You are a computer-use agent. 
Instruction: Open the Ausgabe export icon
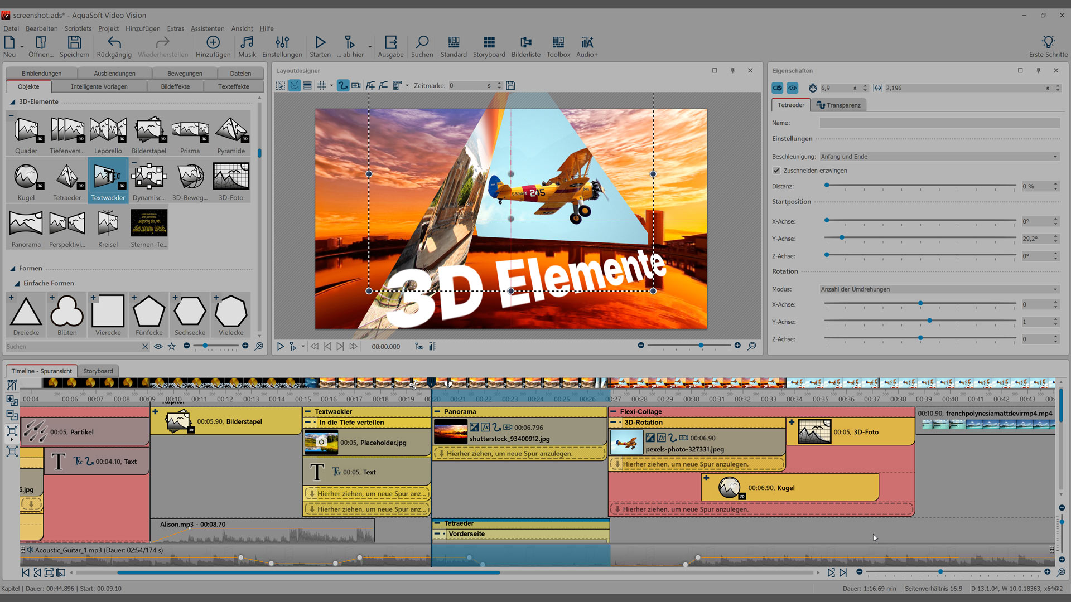coord(390,47)
